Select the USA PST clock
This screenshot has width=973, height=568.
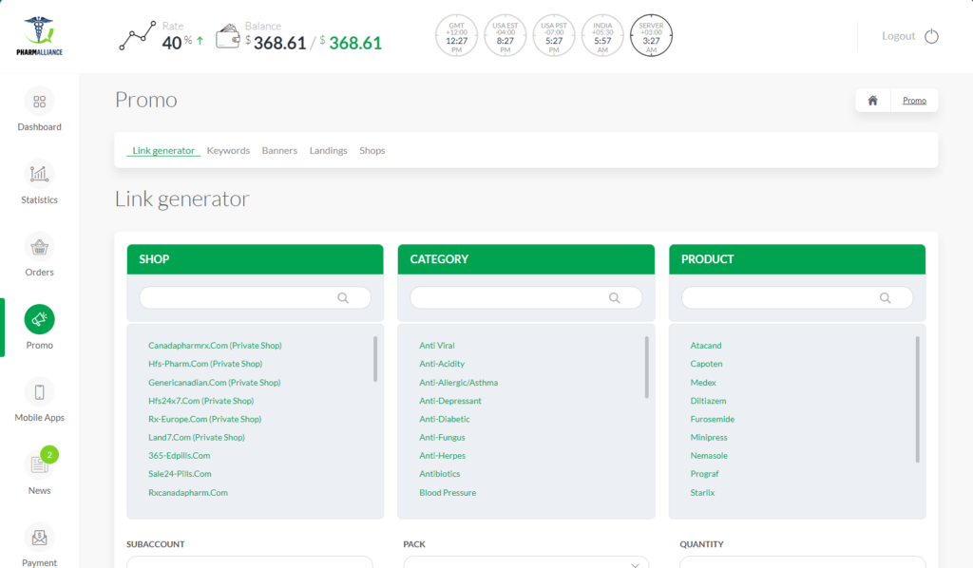coord(554,36)
